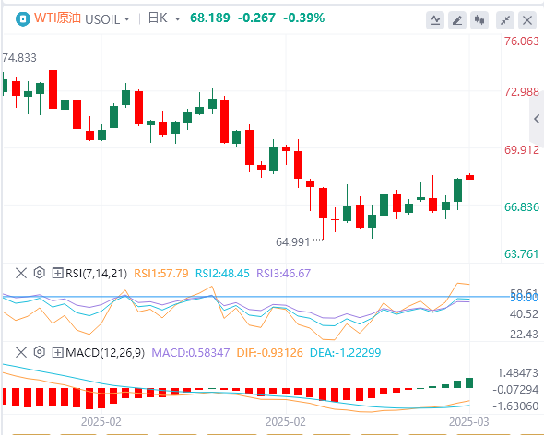The height and width of the screenshot is (435, 544).
Task: Click the -0.07294 MACD axis label
Action: click(515, 389)
